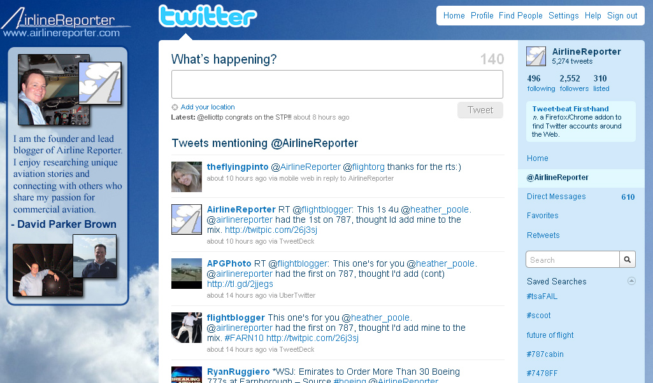Open theflyingpinto's avatar picture
The width and height of the screenshot is (653, 383).
pyautogui.click(x=187, y=177)
